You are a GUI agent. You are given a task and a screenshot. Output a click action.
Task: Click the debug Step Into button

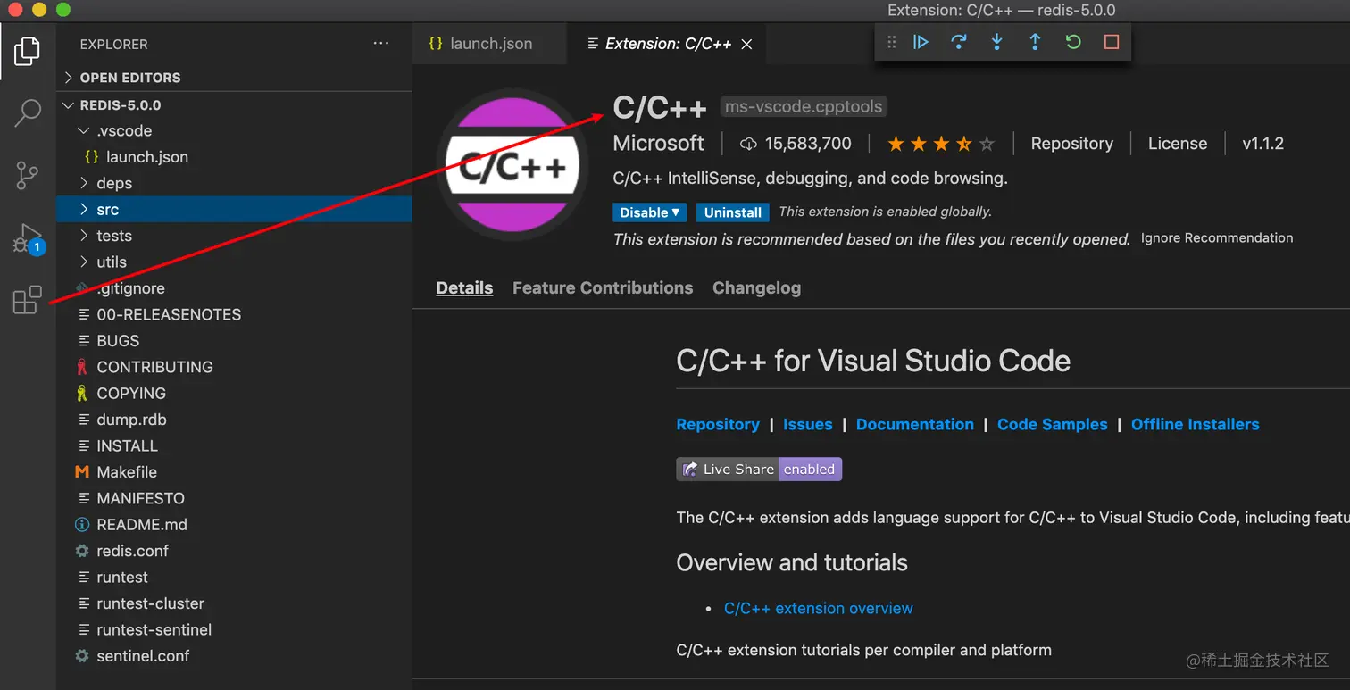click(x=997, y=42)
